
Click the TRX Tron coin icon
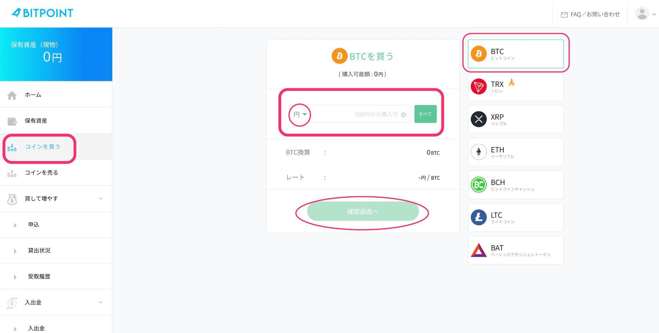pos(478,87)
